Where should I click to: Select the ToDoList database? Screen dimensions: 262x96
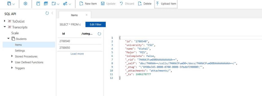18,21
